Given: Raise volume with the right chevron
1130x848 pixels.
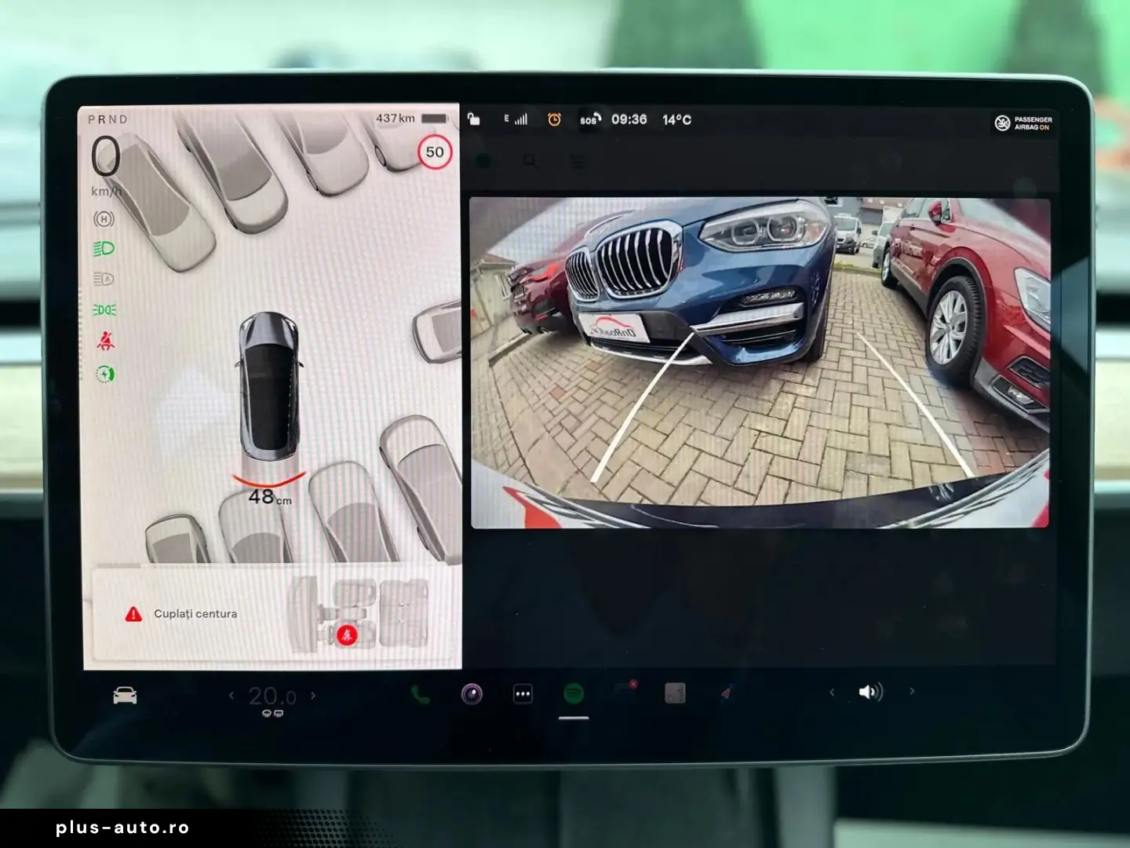Looking at the screenshot, I should click(912, 692).
